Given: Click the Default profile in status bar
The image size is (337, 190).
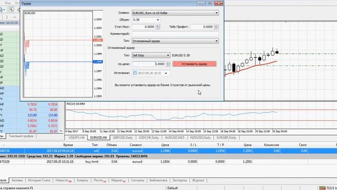Looking at the screenshot, I should pyautogui.click(x=172, y=188).
